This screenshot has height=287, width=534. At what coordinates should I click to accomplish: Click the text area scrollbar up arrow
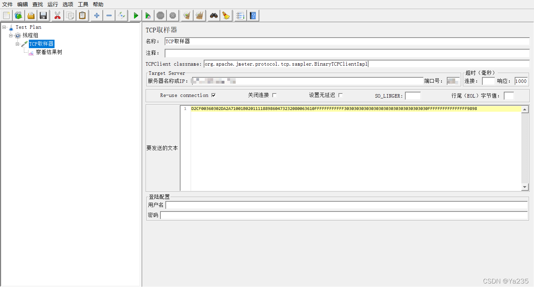click(x=525, y=110)
